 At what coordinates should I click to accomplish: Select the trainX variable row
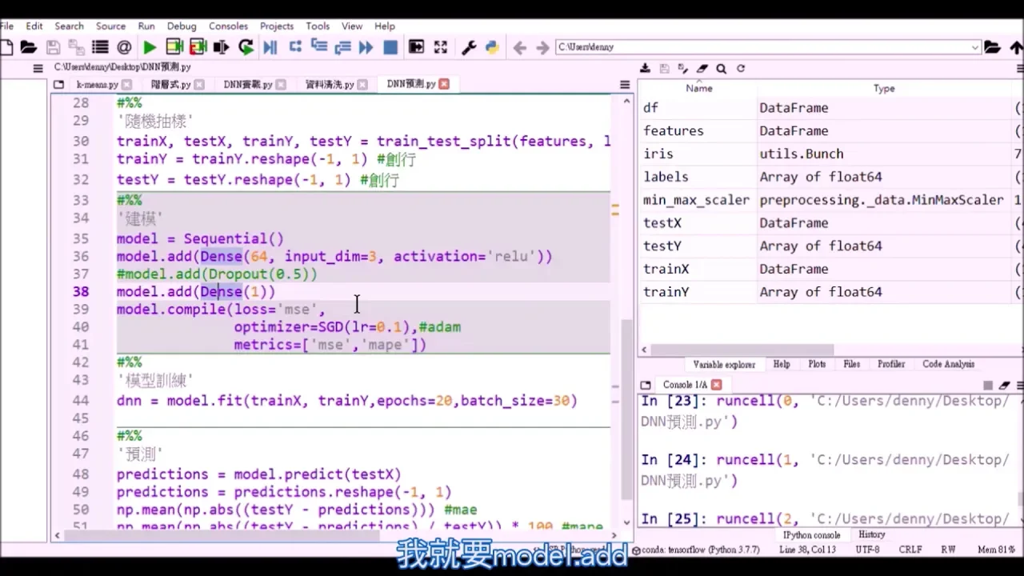(x=666, y=269)
